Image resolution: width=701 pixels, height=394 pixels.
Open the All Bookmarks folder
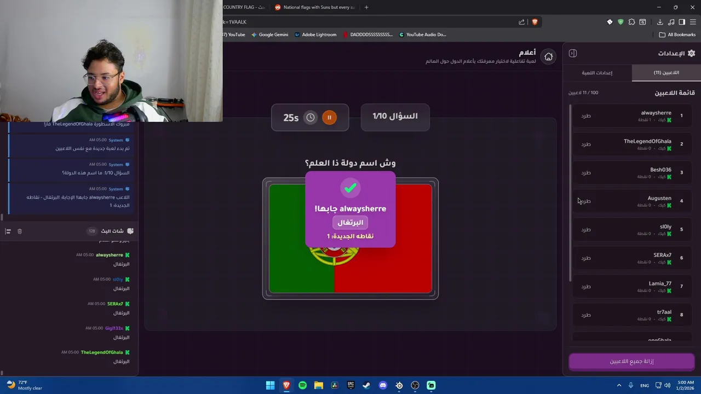tap(677, 34)
